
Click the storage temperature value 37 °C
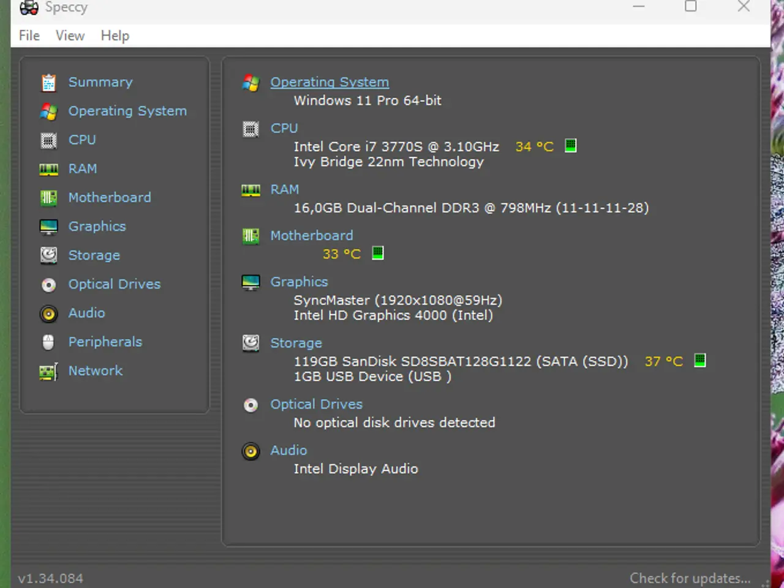(x=664, y=361)
